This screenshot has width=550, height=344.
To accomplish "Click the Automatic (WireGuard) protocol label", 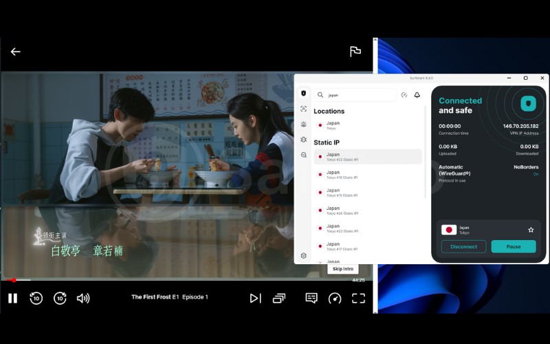I will click(x=454, y=170).
